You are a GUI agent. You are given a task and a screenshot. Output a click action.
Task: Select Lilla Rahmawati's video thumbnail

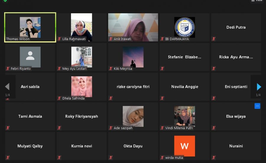pos(82,27)
